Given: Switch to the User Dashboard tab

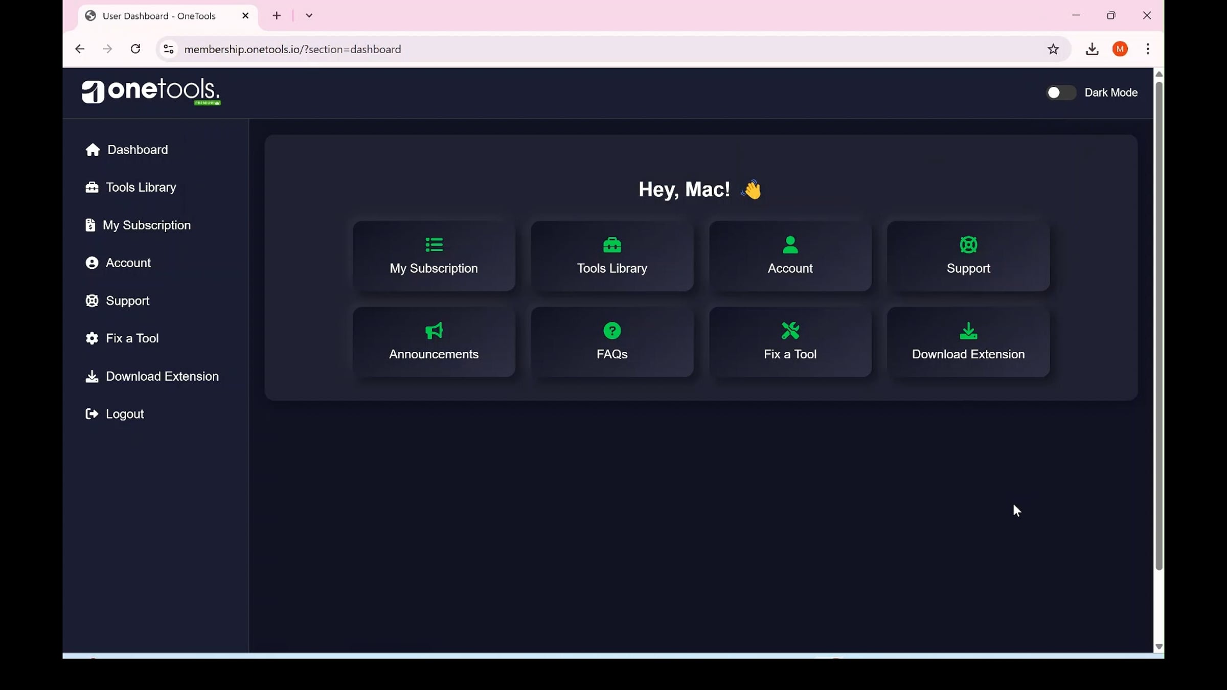Looking at the screenshot, I should (x=158, y=15).
